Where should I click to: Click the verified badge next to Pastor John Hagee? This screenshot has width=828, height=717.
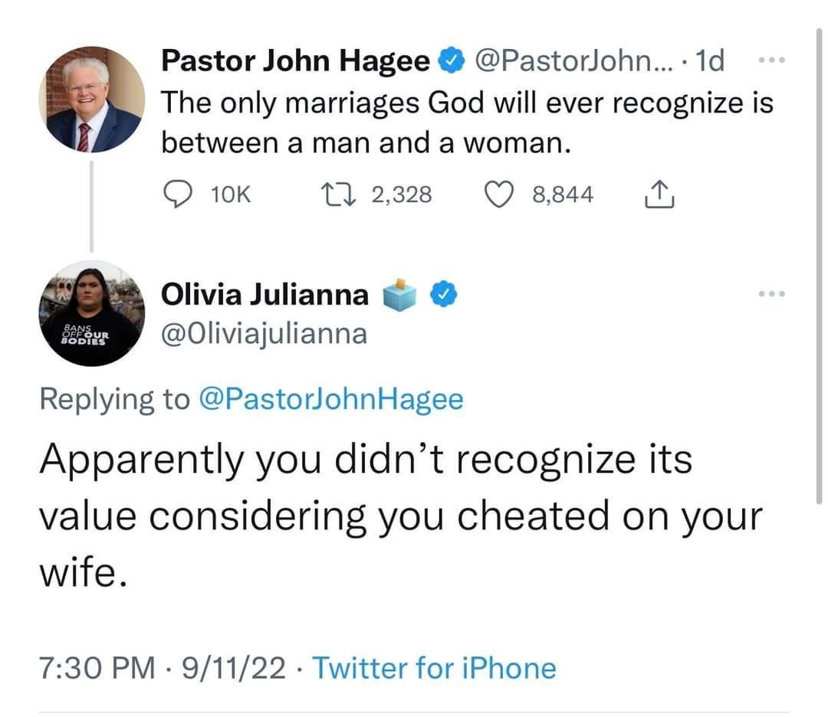point(451,60)
